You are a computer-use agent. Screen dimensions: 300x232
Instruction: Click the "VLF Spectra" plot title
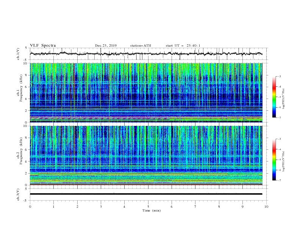coord(43,45)
